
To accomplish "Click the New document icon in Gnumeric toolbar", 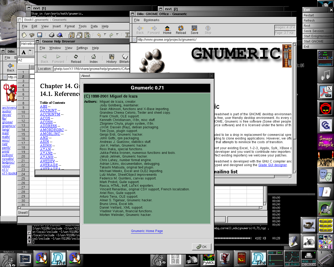I will [x=24, y=35].
